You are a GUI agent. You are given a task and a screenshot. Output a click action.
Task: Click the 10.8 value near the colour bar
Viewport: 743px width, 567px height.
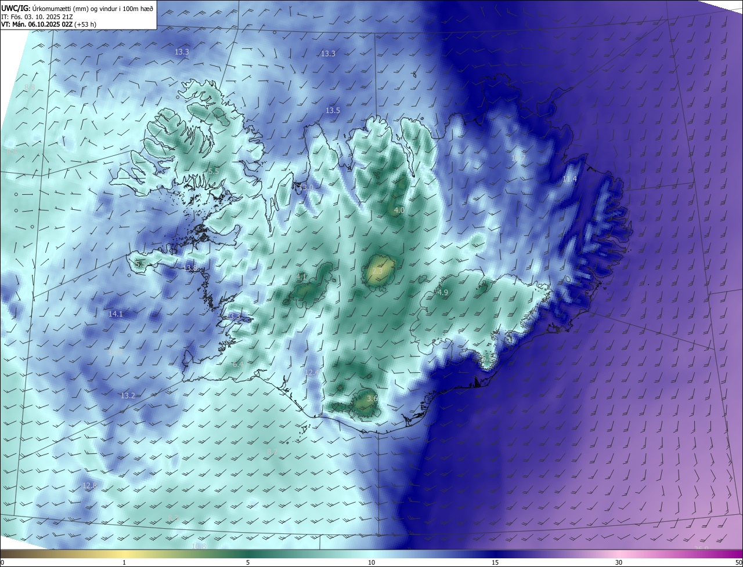tap(199, 546)
